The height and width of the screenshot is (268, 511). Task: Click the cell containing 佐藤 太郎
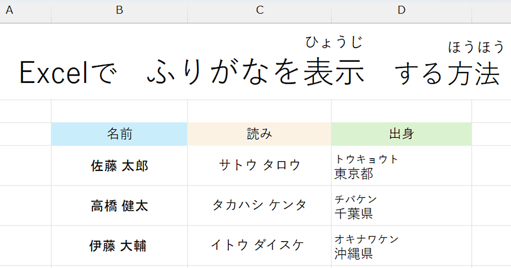pyautogui.click(x=119, y=165)
